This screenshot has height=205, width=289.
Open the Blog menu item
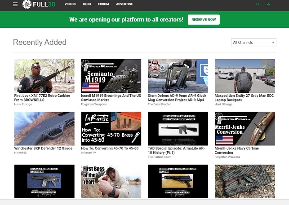(87, 4)
